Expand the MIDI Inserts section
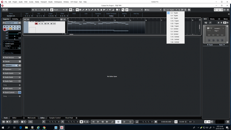The width and height of the screenshot is (231, 130). pyautogui.click(x=12, y=88)
